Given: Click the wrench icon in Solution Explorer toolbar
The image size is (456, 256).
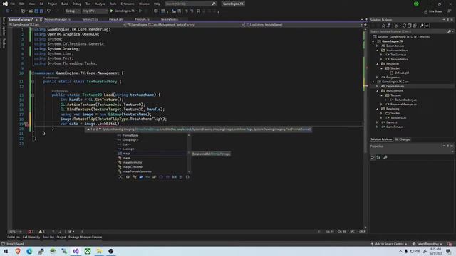Looking at the screenshot, I should click(x=421, y=26).
